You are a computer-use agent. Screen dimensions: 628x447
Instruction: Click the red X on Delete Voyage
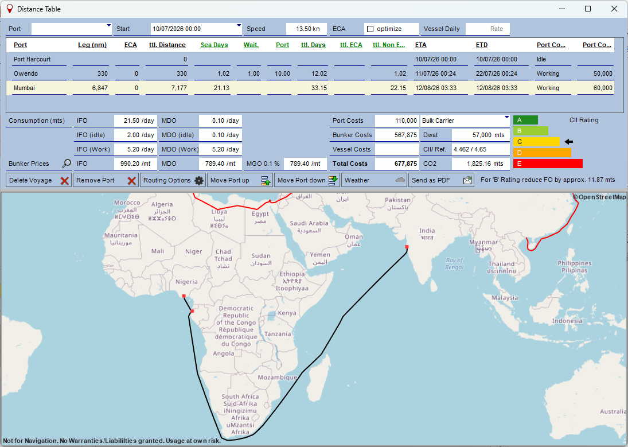click(64, 181)
